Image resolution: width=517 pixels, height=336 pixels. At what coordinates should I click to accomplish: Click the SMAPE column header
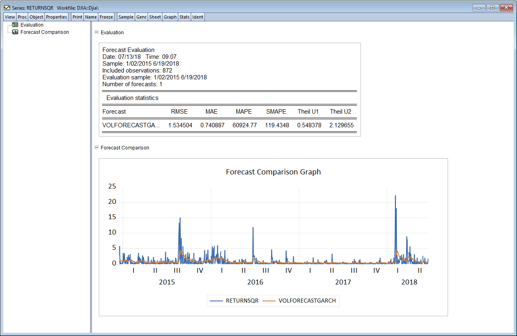tap(276, 112)
